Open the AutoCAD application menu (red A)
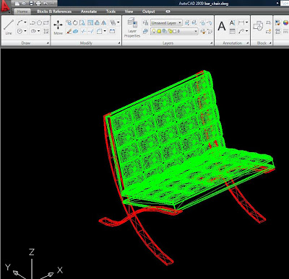Image resolution: width=289 pixels, height=279 pixels. [x=4, y=6]
